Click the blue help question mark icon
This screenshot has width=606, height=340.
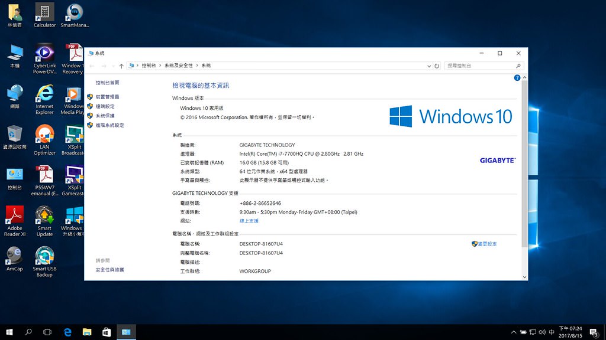pos(517,78)
